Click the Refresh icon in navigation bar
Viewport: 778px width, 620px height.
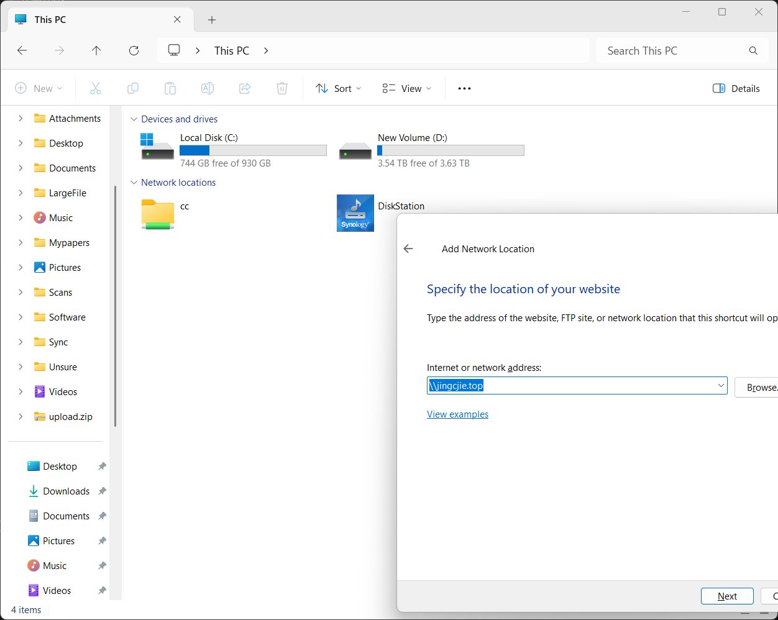pos(134,51)
